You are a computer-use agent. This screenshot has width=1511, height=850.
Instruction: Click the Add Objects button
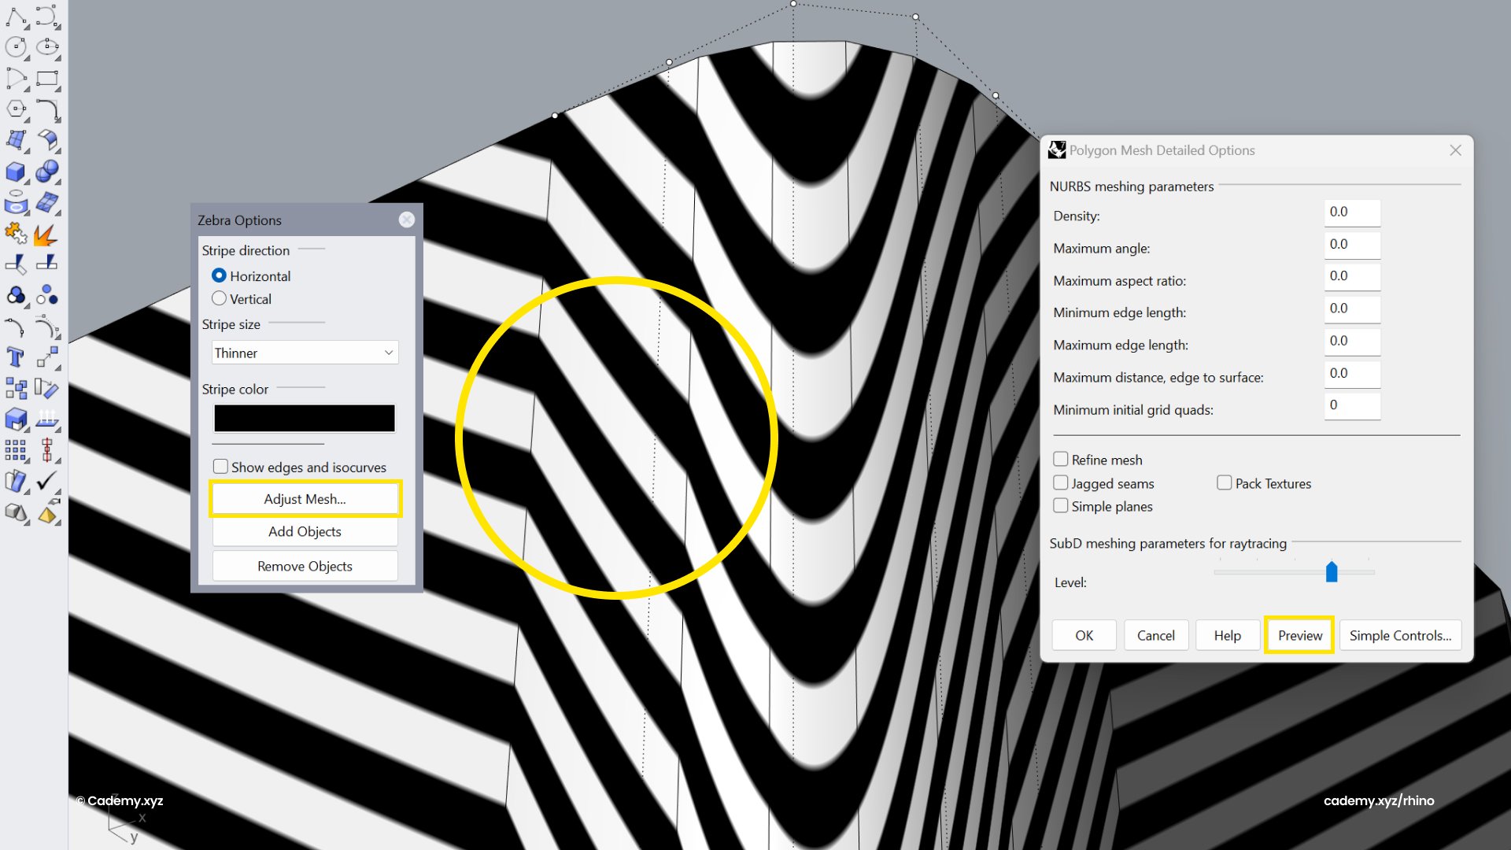point(305,531)
